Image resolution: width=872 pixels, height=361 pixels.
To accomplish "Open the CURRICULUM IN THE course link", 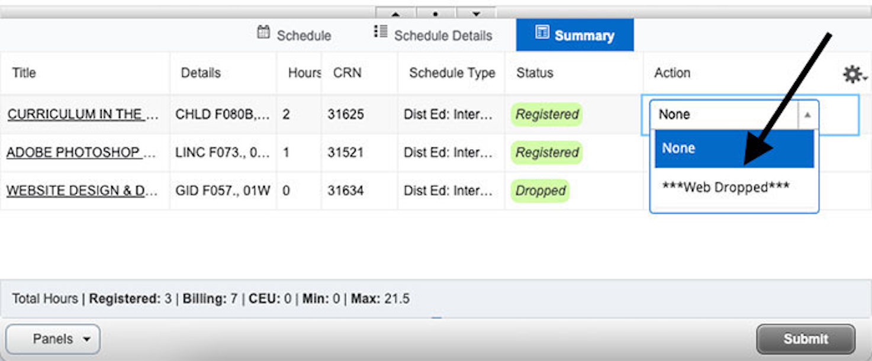I will coord(83,114).
